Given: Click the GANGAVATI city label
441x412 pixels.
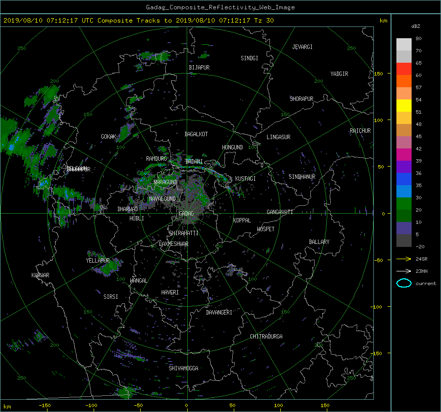Looking at the screenshot, I should coord(280,212).
